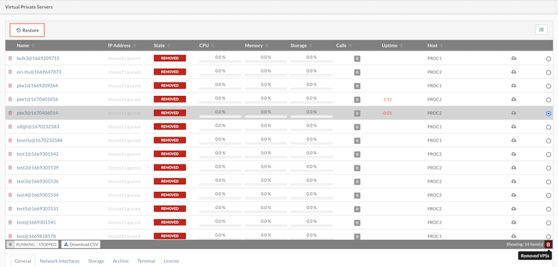Viewport: 558px width, 267px height.
Task: Open the list view options icon
Action: pyautogui.click(x=541, y=30)
